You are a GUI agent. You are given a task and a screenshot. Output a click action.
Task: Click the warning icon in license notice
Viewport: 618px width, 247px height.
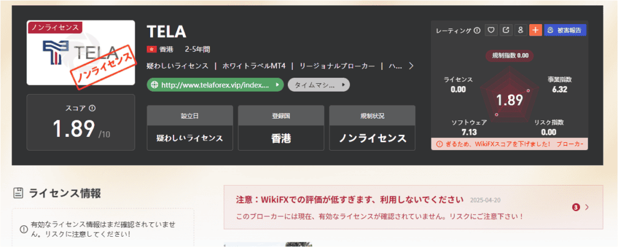[24, 229]
